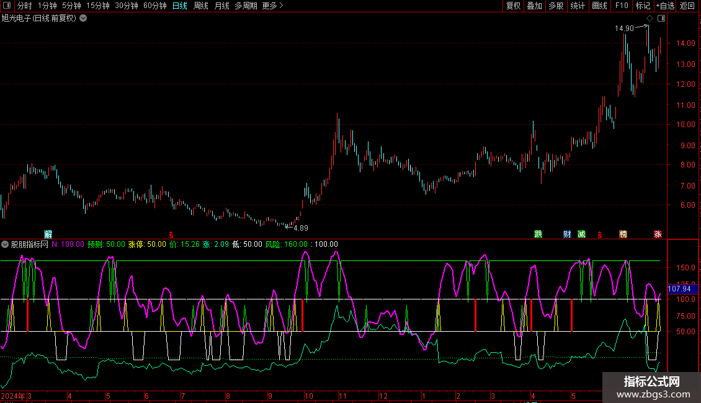Click the 价: 15.26 indicator value

pos(185,244)
